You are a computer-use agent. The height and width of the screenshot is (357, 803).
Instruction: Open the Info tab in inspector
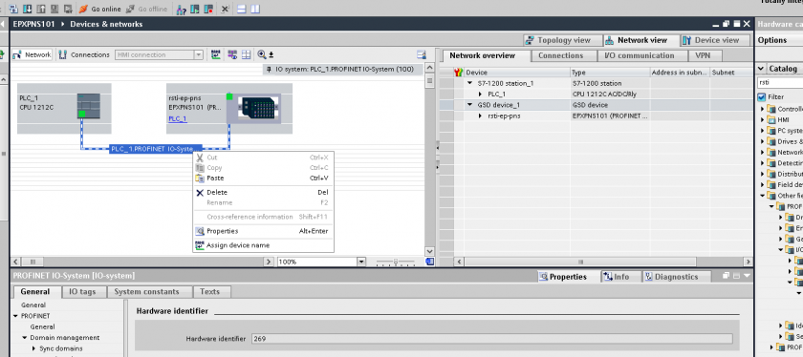click(x=621, y=277)
